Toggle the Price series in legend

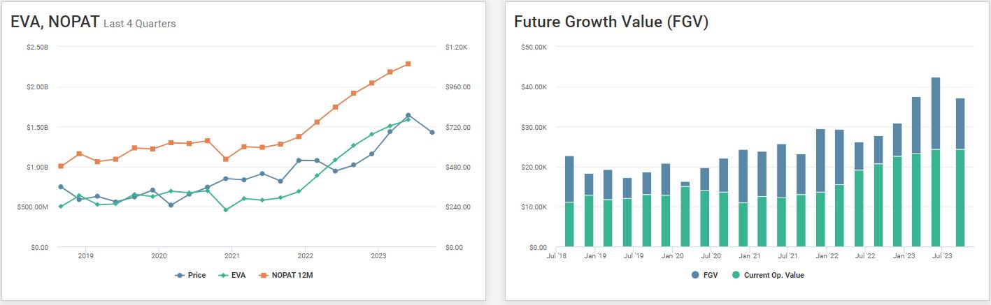coord(190,275)
